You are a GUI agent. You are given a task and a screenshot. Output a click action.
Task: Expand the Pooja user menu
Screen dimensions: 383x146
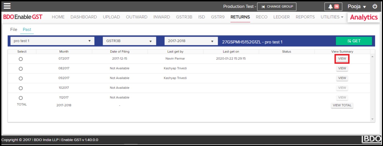(x=357, y=7)
